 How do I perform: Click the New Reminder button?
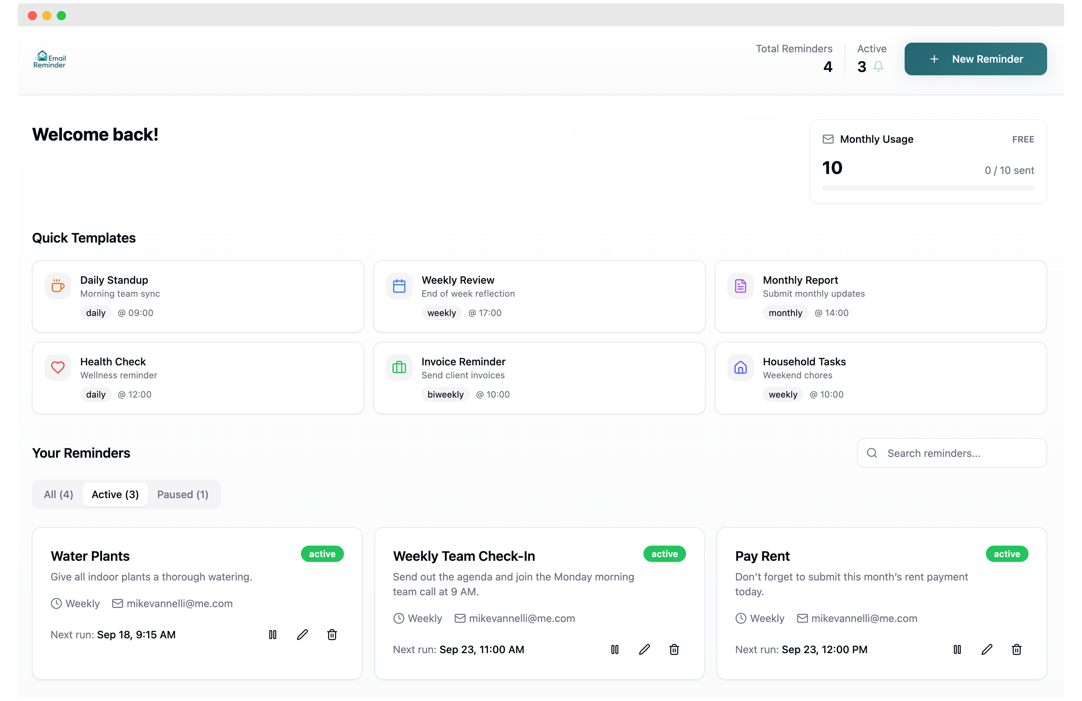coord(976,59)
